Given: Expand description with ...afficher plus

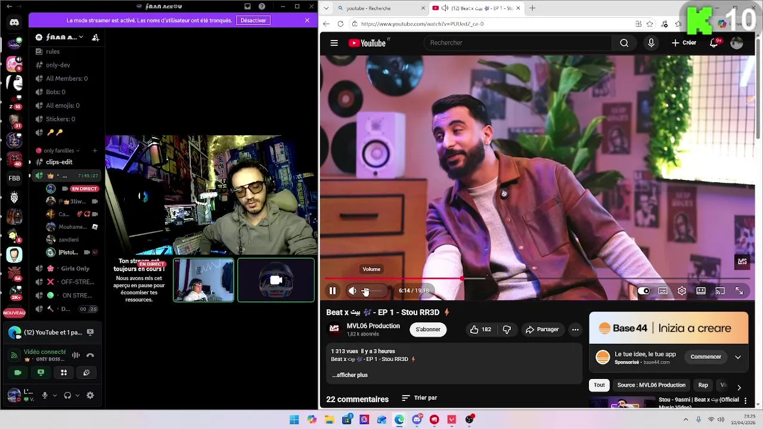Looking at the screenshot, I should pos(350,375).
